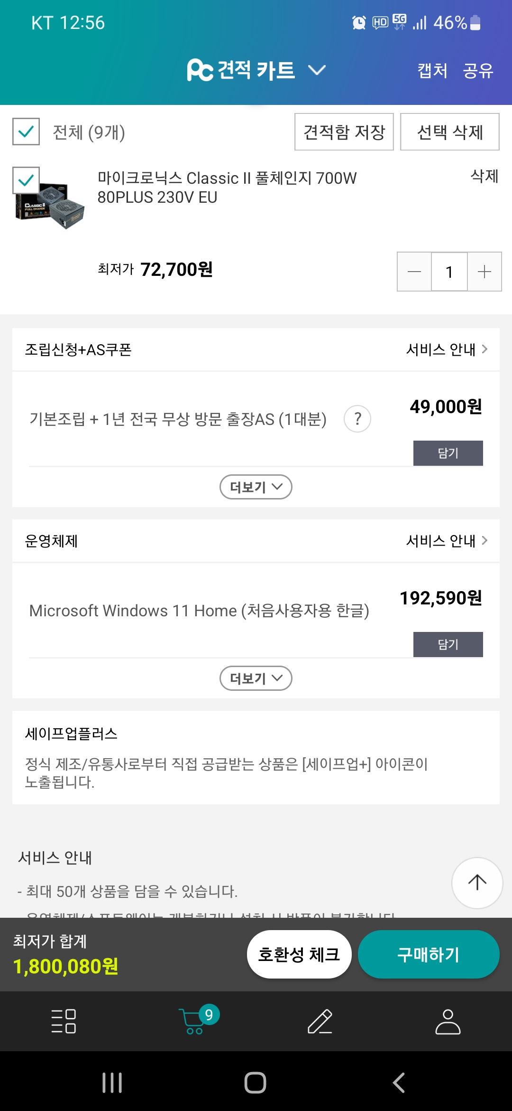Tap the Android home navigation icon
The width and height of the screenshot is (512, 1111).
point(255,1083)
